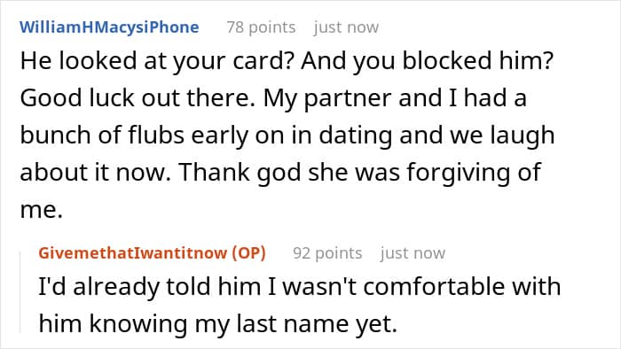This screenshot has height=349, width=621.
Task: Collapse the reply thread via vertical line
Action: (20, 291)
